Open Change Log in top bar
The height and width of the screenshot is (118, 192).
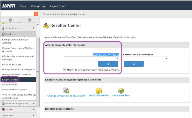(x=38, y=6)
